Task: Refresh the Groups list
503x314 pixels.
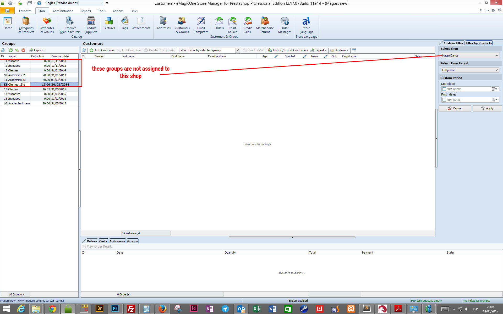Action: coord(3,50)
